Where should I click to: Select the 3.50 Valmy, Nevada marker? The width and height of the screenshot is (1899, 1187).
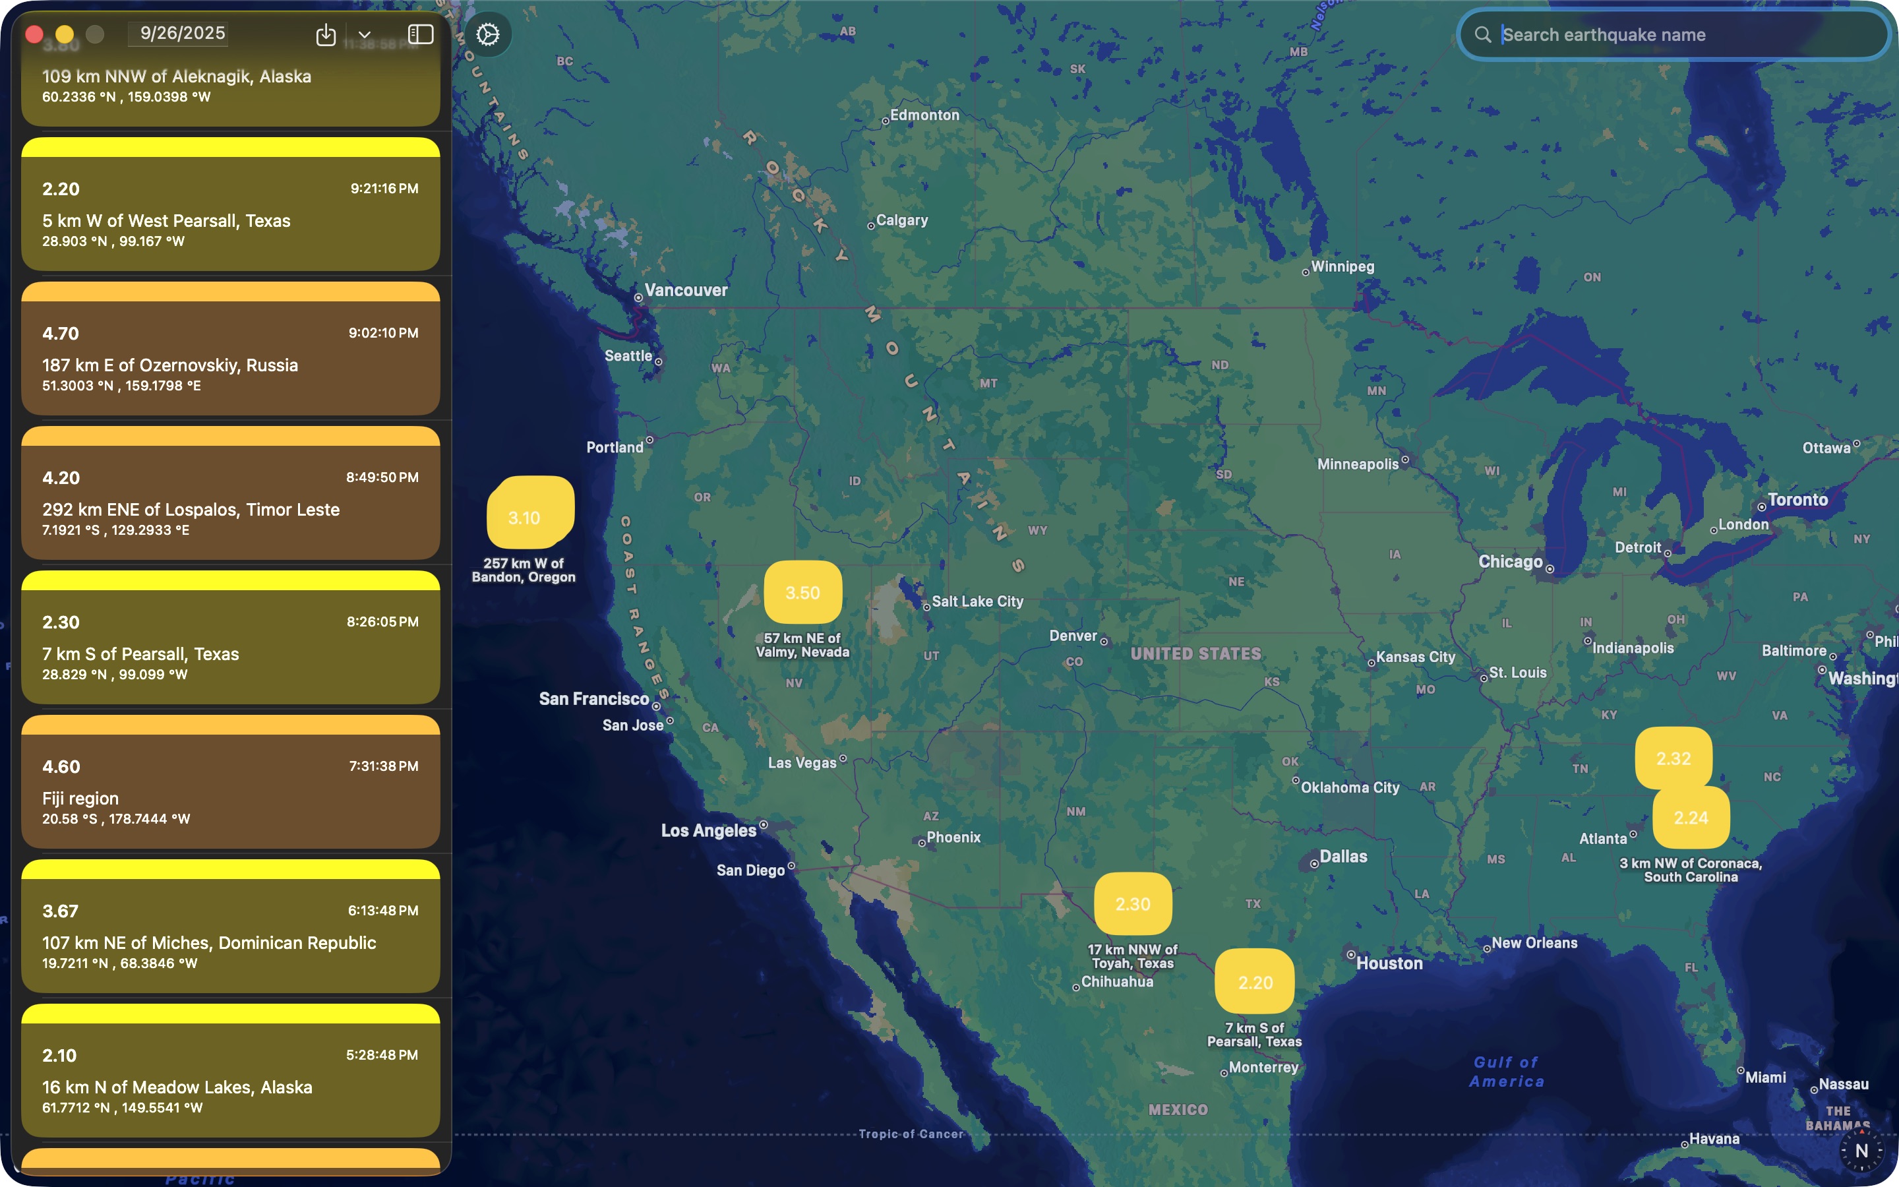pyautogui.click(x=802, y=593)
